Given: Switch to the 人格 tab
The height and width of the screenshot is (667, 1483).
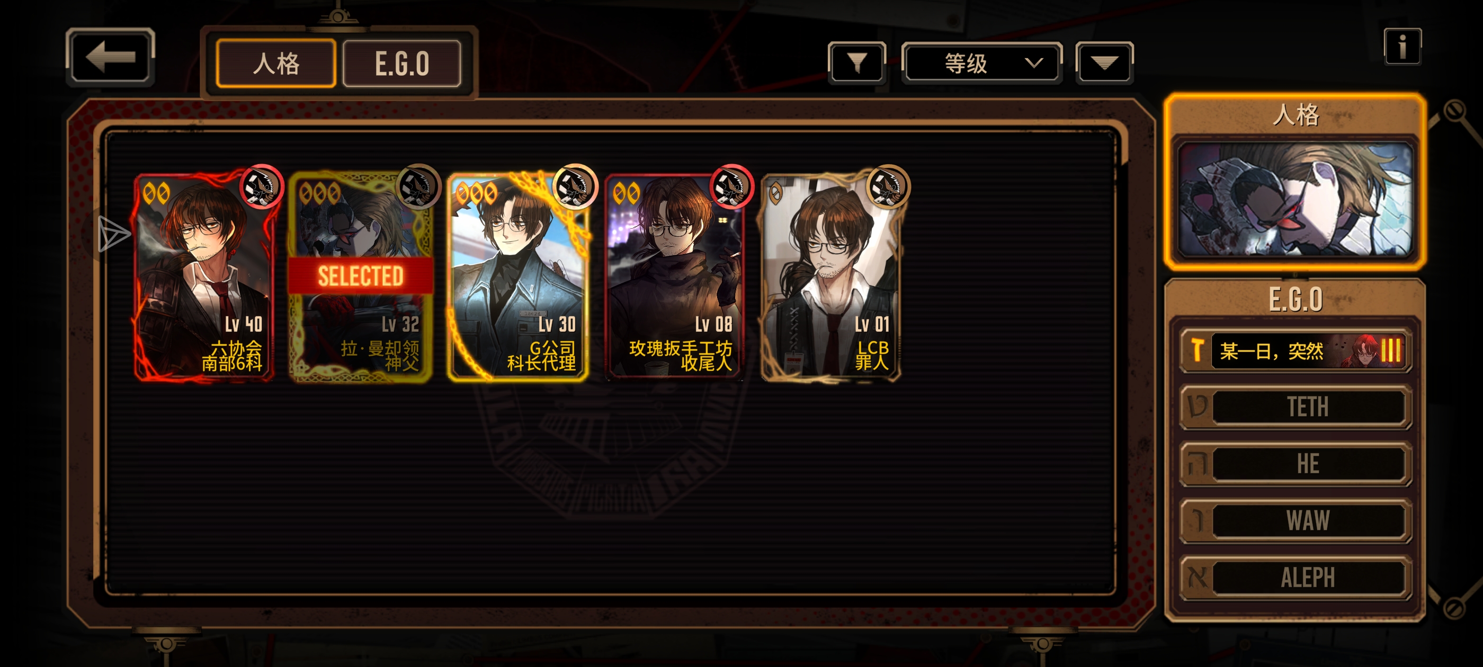Looking at the screenshot, I should pyautogui.click(x=276, y=64).
